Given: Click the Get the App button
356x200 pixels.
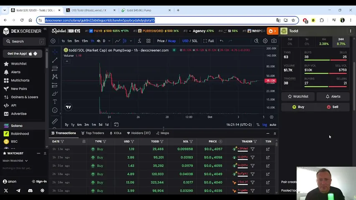Looking at the screenshot, I should [x=23, y=54].
